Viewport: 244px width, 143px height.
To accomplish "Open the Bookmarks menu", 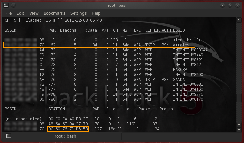I will (54, 13).
